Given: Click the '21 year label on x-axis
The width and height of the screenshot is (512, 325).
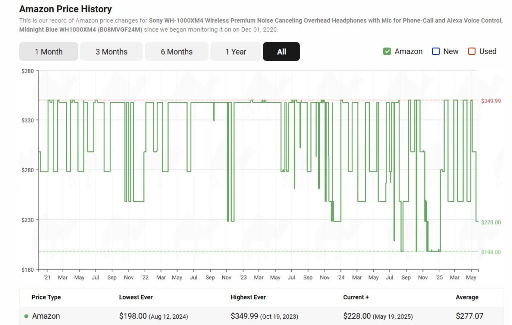Looking at the screenshot, I should (x=47, y=277).
